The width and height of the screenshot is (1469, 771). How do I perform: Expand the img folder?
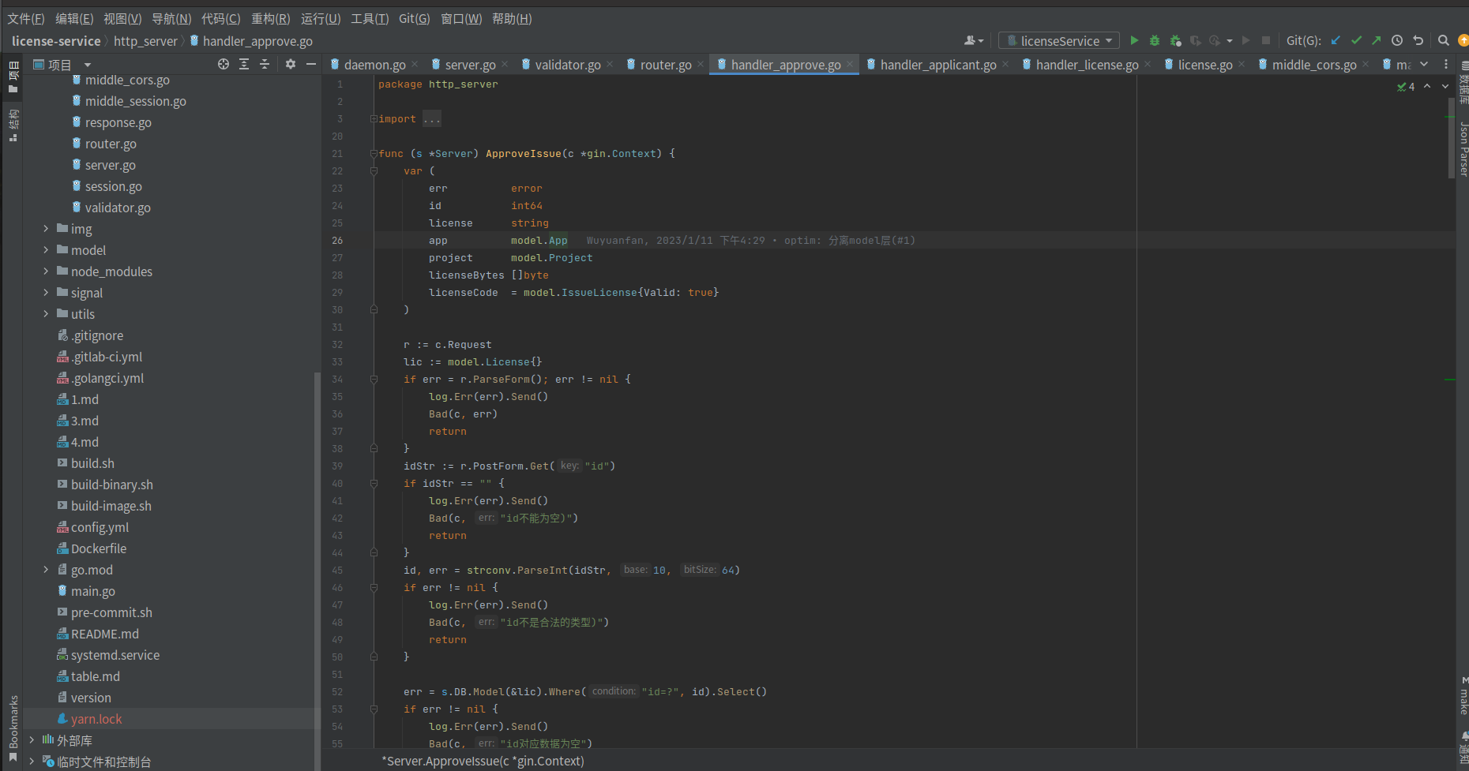tap(46, 228)
